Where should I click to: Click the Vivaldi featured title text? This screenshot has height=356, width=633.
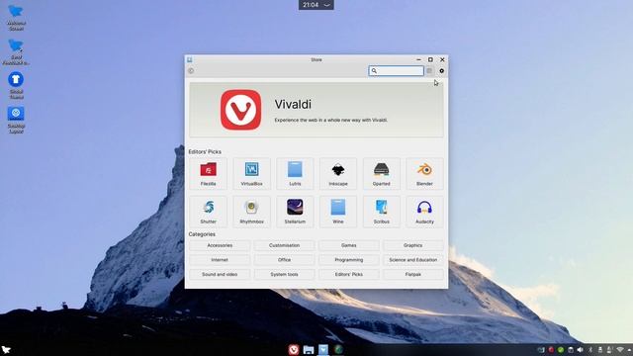[x=293, y=104]
